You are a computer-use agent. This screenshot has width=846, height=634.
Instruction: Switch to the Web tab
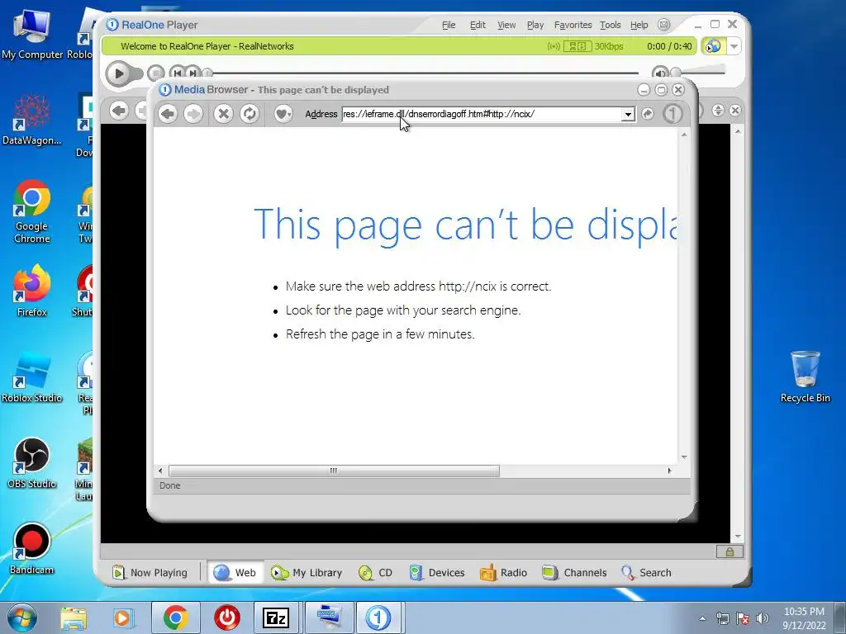click(235, 573)
